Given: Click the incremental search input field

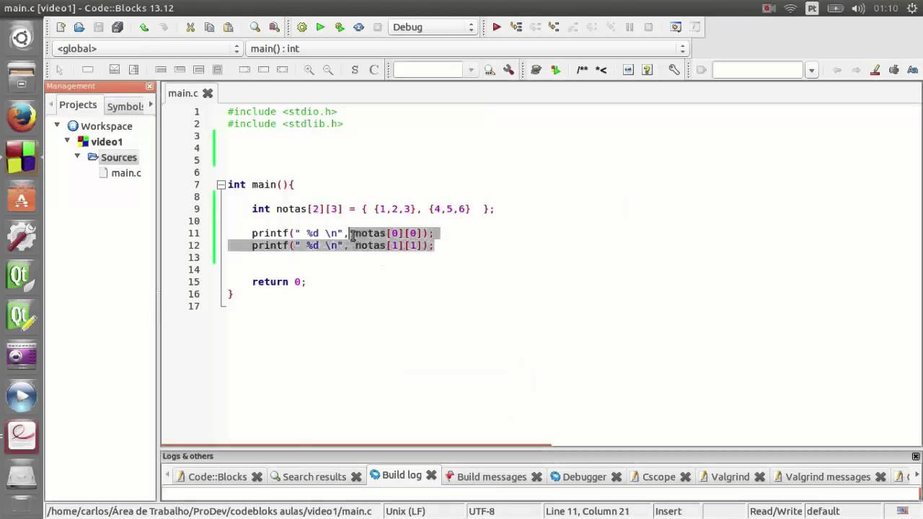Looking at the screenshot, I should (758, 70).
